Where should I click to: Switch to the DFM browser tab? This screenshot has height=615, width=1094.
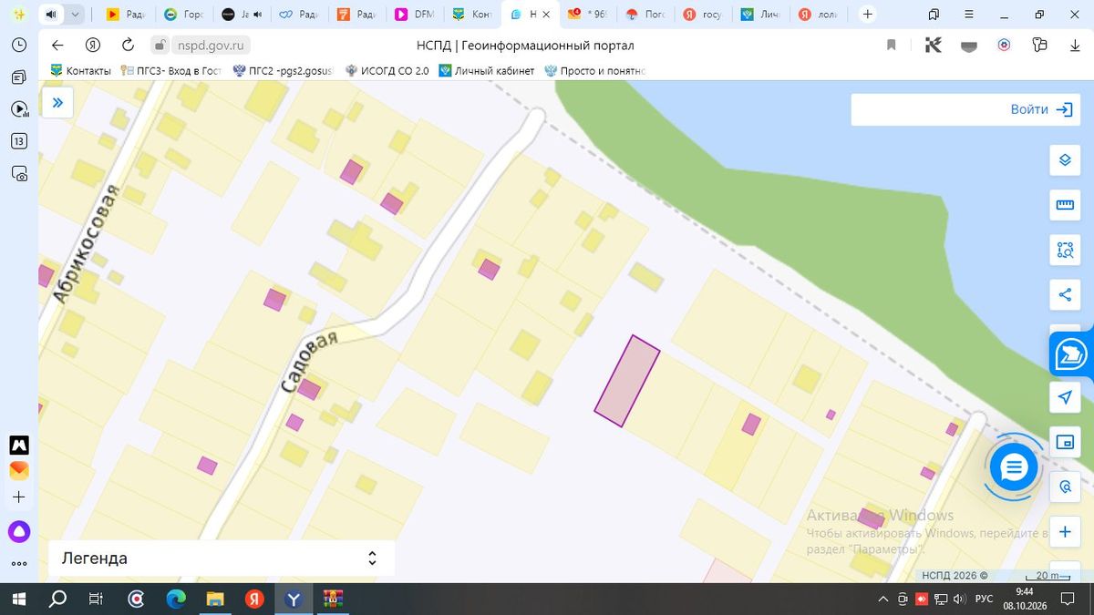pos(415,15)
